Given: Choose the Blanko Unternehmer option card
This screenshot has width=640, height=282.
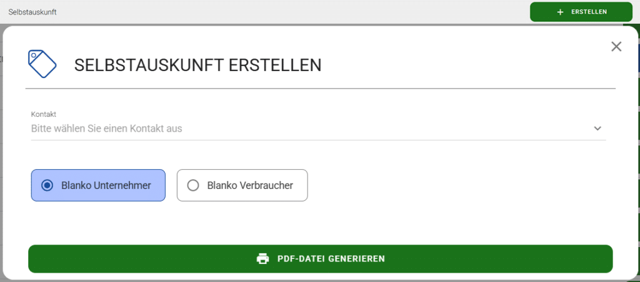Looking at the screenshot, I should point(98,185).
